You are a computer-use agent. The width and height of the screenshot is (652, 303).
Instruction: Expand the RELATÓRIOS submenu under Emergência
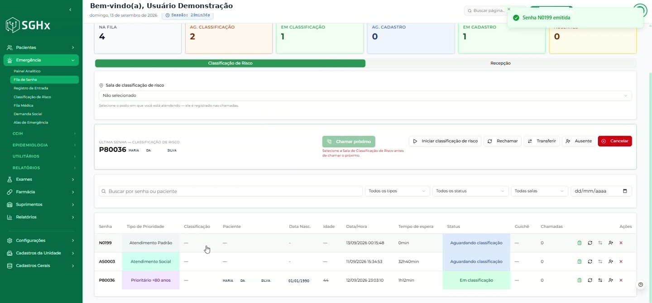[x=44, y=168]
